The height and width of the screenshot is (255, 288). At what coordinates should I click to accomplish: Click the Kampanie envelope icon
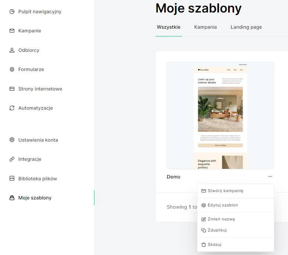point(12,31)
